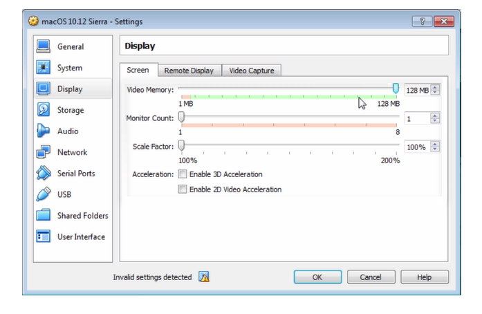Viewport: 482px width, 314px height.
Task: Close the Settings dialog window
Action: [x=443, y=21]
